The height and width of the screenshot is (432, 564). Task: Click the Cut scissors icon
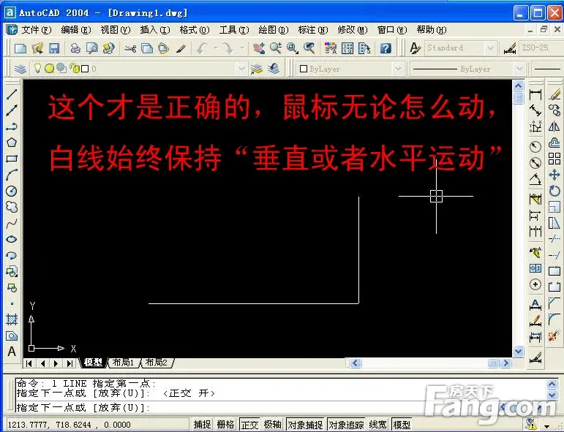(130, 48)
